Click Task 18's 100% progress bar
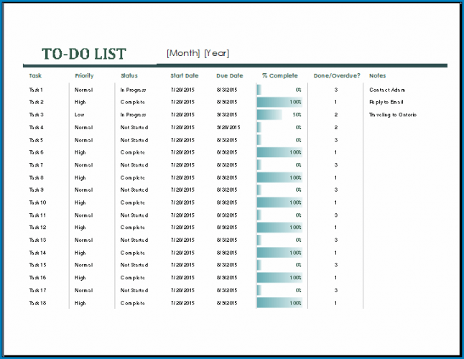Viewport: 464px width, 359px height. (279, 303)
